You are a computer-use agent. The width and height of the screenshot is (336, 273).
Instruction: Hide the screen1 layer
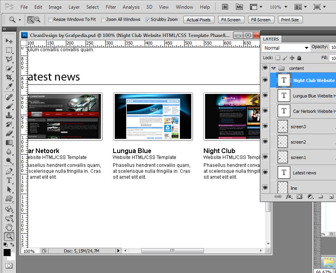pyautogui.click(x=265, y=157)
